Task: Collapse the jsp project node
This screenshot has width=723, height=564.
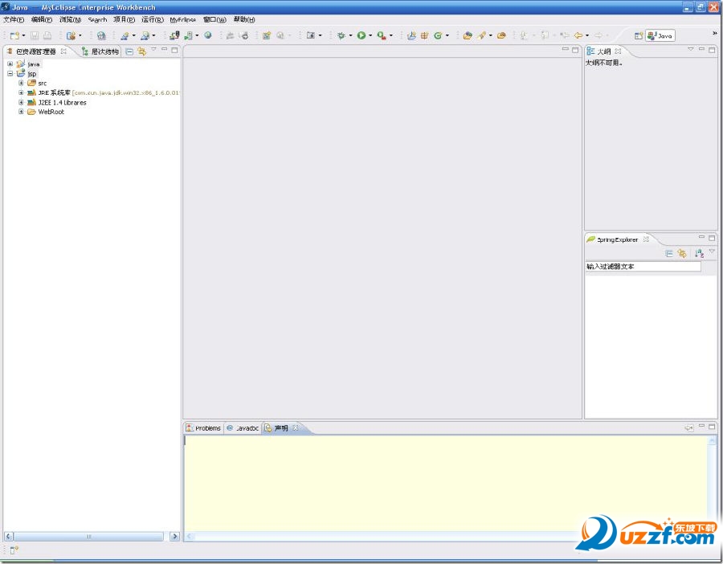Action: 10,73
